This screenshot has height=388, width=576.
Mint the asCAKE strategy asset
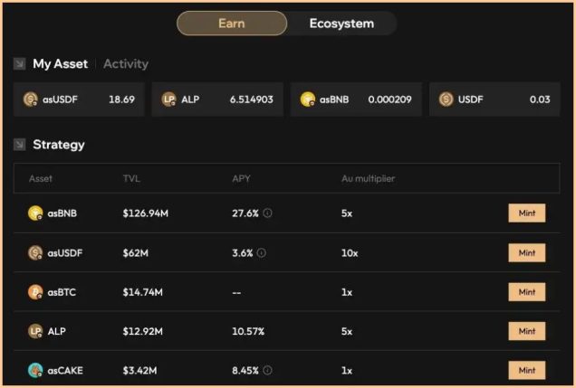click(x=526, y=370)
